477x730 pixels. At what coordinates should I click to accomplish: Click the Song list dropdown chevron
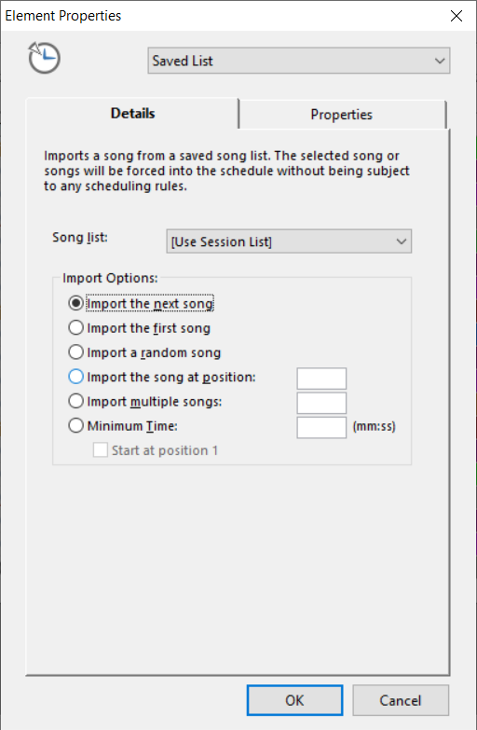(402, 241)
